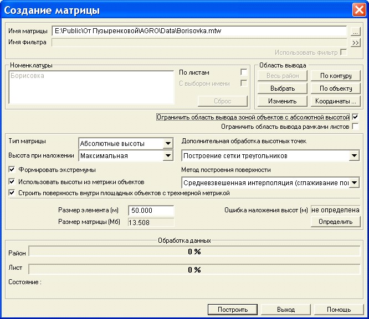Click the "Координаты ..." button
This screenshot has height=319, width=369.
click(336, 101)
